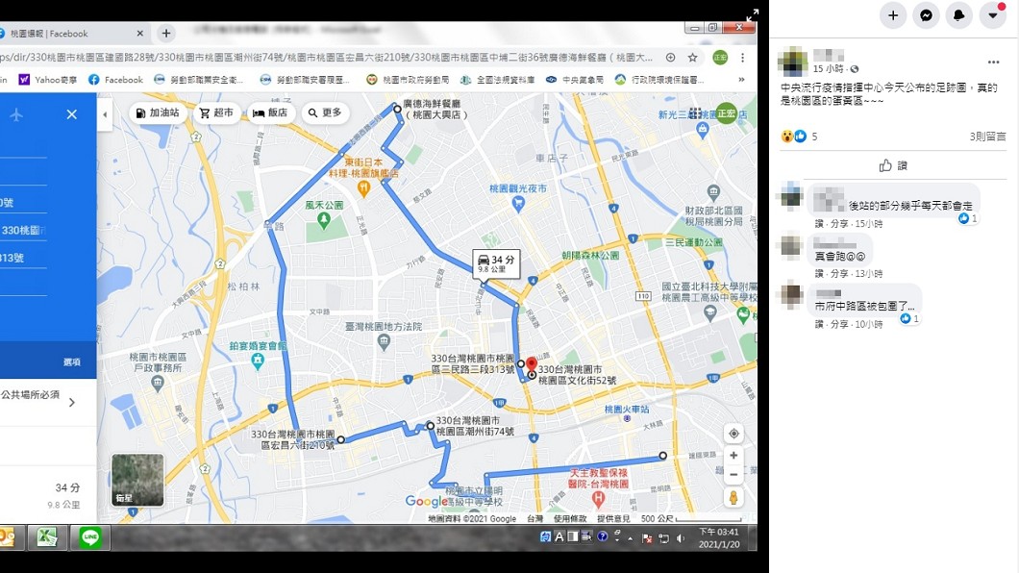Click 天主教聖保祿醫院 hospital marker

click(598, 499)
